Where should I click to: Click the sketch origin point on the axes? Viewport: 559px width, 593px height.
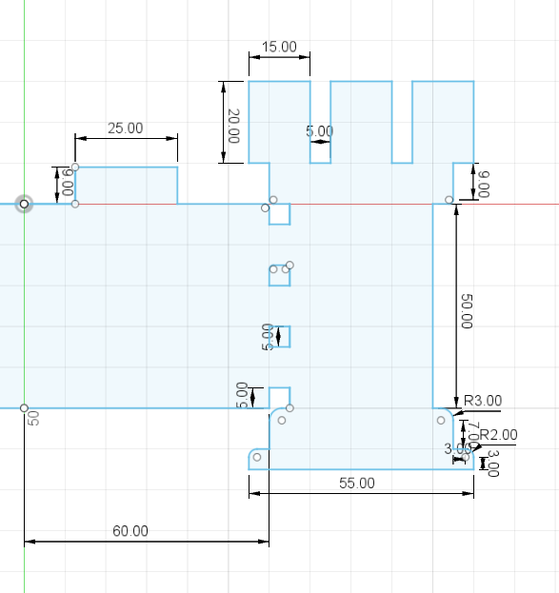[24, 205]
